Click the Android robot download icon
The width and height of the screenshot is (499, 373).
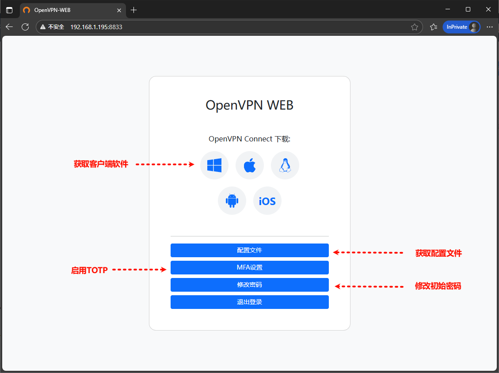tap(232, 201)
